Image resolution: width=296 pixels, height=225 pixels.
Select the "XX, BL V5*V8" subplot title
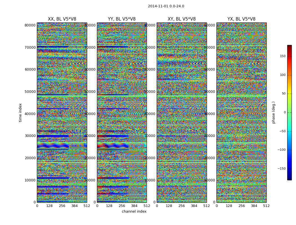pyautogui.click(x=62, y=19)
